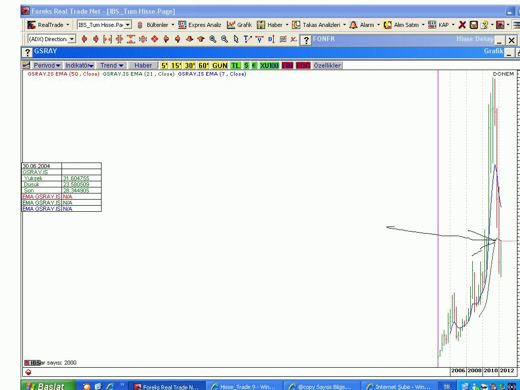520x390 pixels.
Task: Click the Haber button in chart toolbar
Action: pos(143,66)
